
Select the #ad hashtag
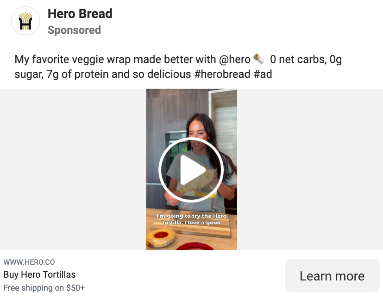point(263,74)
